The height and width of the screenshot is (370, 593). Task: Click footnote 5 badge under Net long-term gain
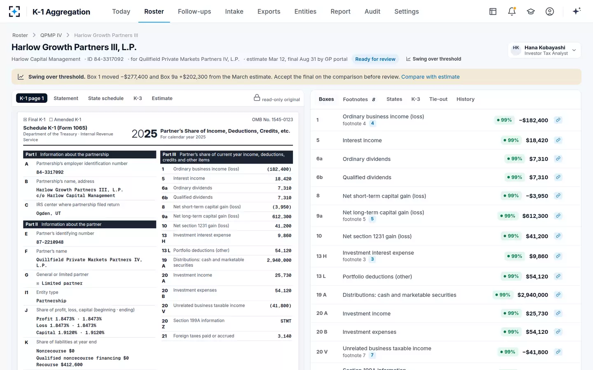point(372,219)
